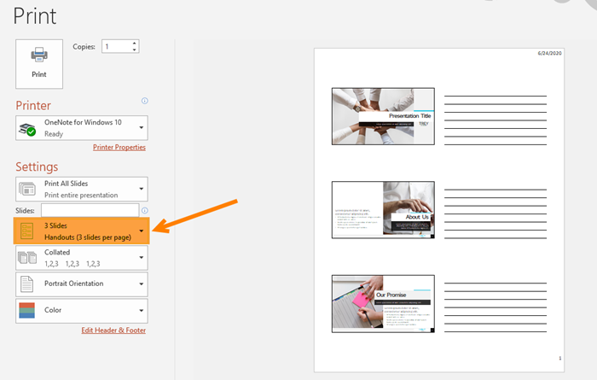The width and height of the screenshot is (597, 380).
Task: Click the 6/24/2020 date on the preview page
Action: tap(549, 53)
